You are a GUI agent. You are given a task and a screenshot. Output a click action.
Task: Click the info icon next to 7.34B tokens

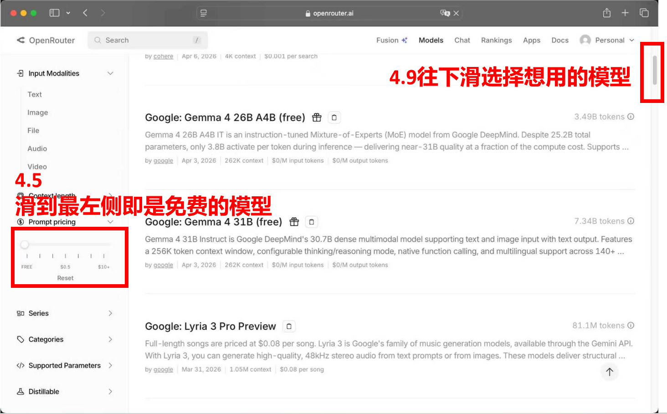pos(631,221)
